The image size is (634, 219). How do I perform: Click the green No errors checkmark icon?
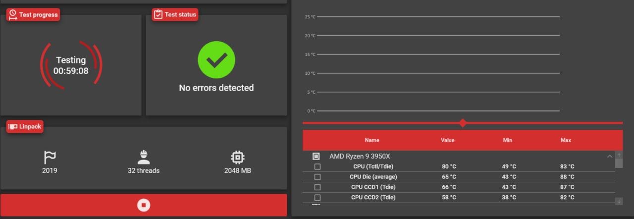(216, 60)
